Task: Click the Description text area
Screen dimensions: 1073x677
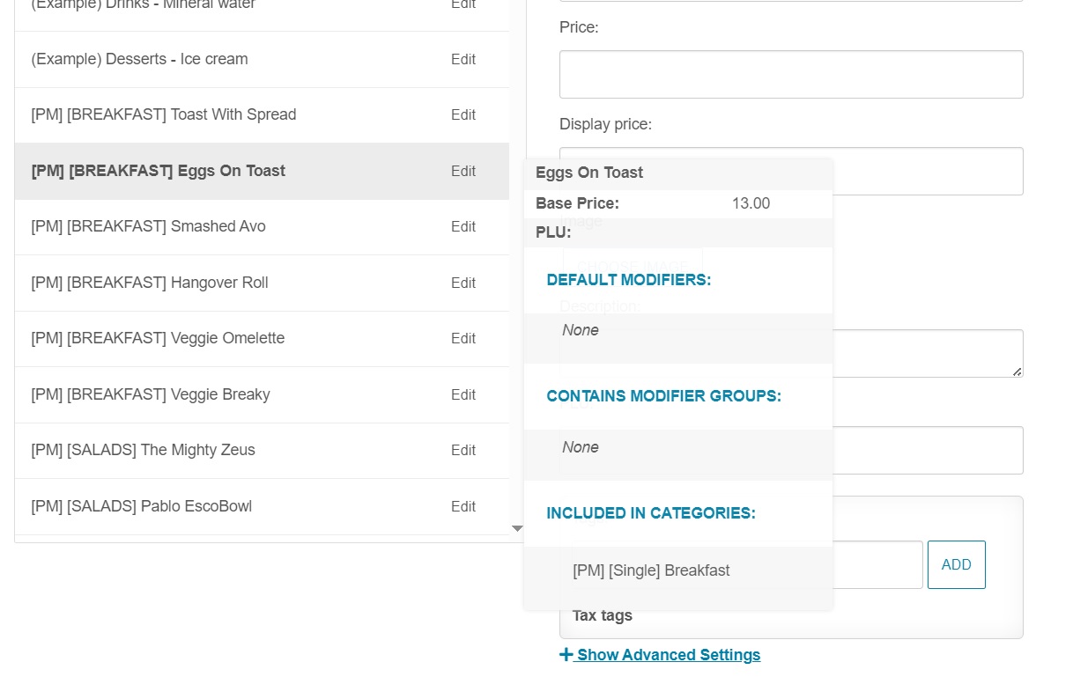Action: coord(925,353)
